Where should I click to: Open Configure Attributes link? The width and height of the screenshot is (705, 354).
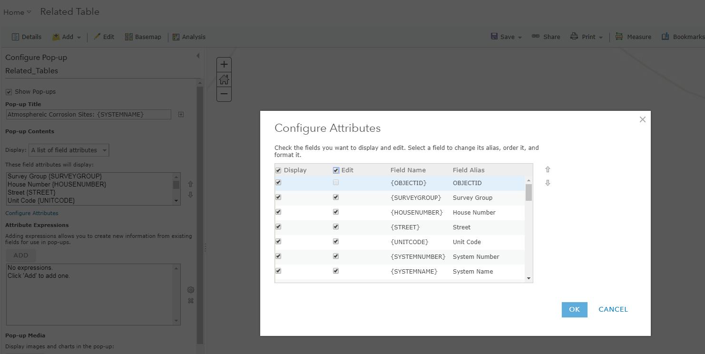point(32,213)
